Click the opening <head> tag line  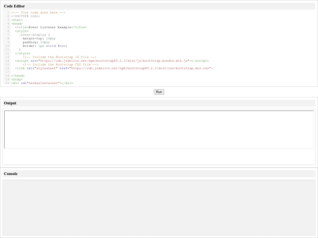tap(17, 24)
